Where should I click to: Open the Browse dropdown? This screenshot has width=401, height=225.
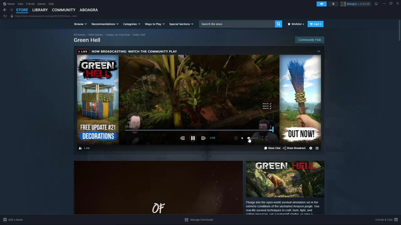tap(81, 24)
